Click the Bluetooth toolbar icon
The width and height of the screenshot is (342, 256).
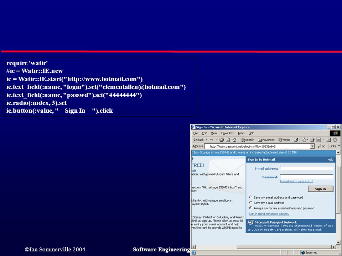point(335,140)
